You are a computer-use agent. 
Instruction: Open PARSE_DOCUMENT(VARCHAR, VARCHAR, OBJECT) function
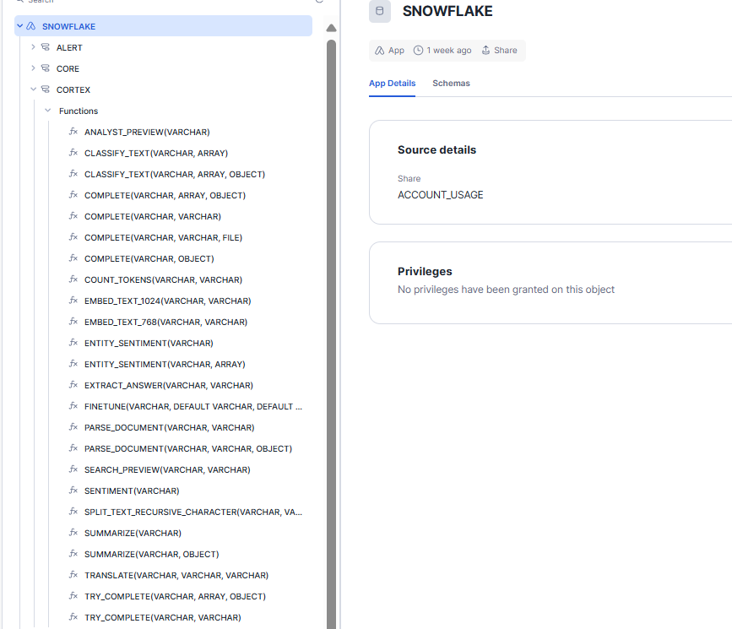(188, 449)
